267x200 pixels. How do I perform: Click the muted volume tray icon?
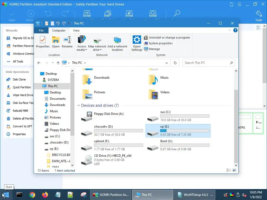244,195
